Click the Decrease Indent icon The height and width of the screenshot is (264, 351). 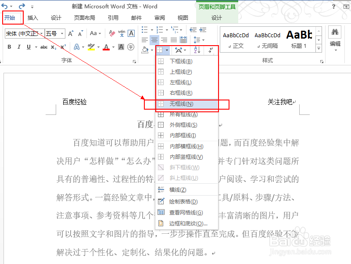(193, 30)
